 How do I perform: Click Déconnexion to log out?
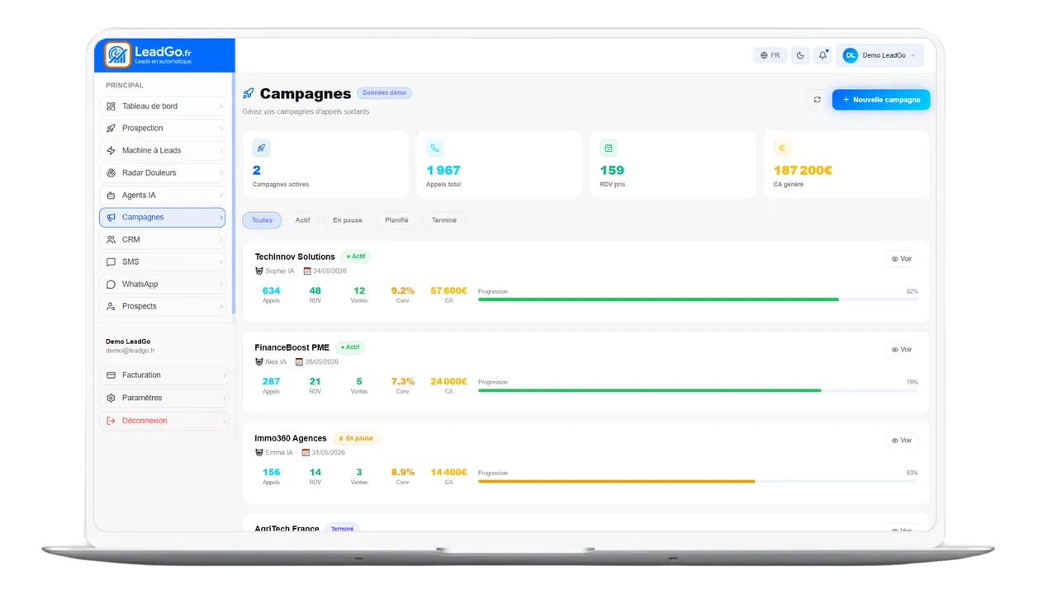coord(164,421)
